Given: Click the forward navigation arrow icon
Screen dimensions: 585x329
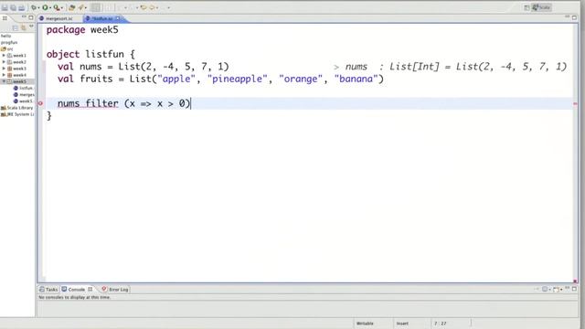Looking at the screenshot, I should [152, 7].
